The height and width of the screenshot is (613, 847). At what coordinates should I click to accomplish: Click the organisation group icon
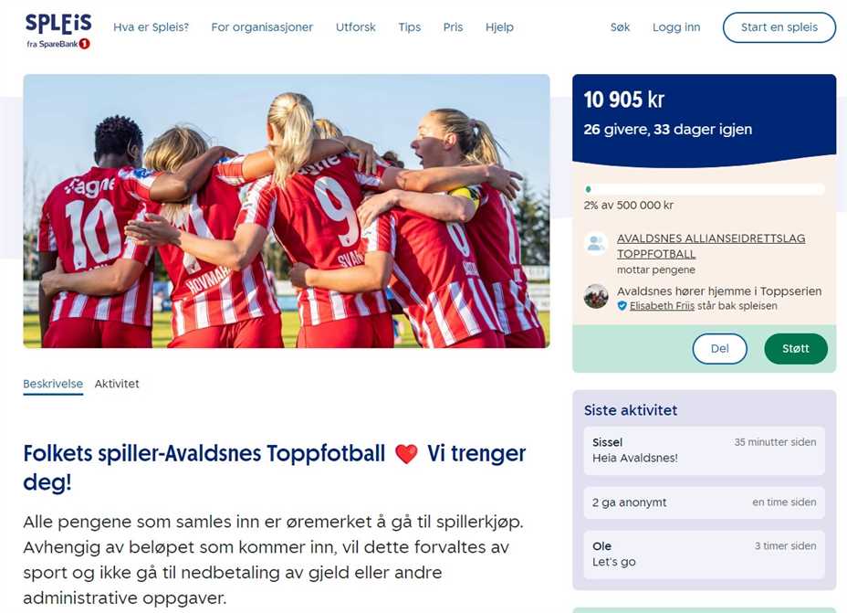(596, 243)
